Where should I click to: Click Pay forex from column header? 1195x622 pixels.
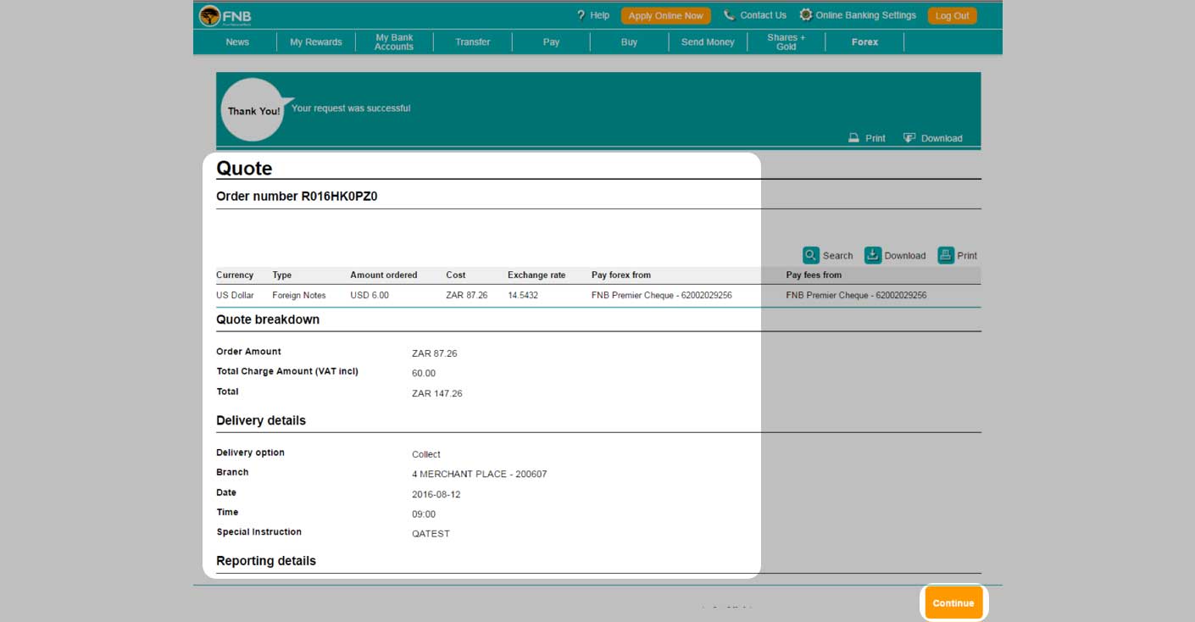pyautogui.click(x=621, y=275)
